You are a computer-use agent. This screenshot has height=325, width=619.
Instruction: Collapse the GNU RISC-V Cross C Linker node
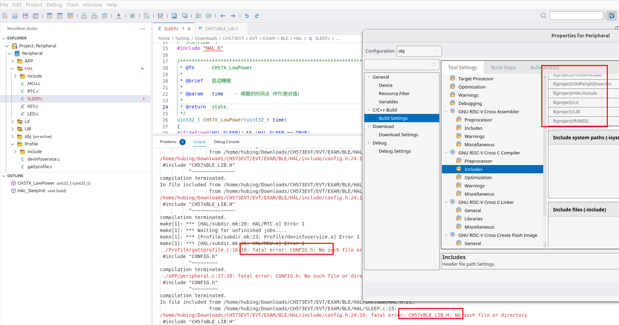coord(446,202)
